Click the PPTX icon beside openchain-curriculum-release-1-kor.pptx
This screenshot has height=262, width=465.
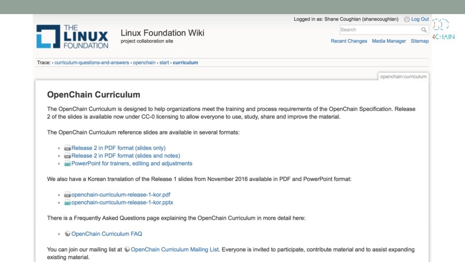[67, 203]
